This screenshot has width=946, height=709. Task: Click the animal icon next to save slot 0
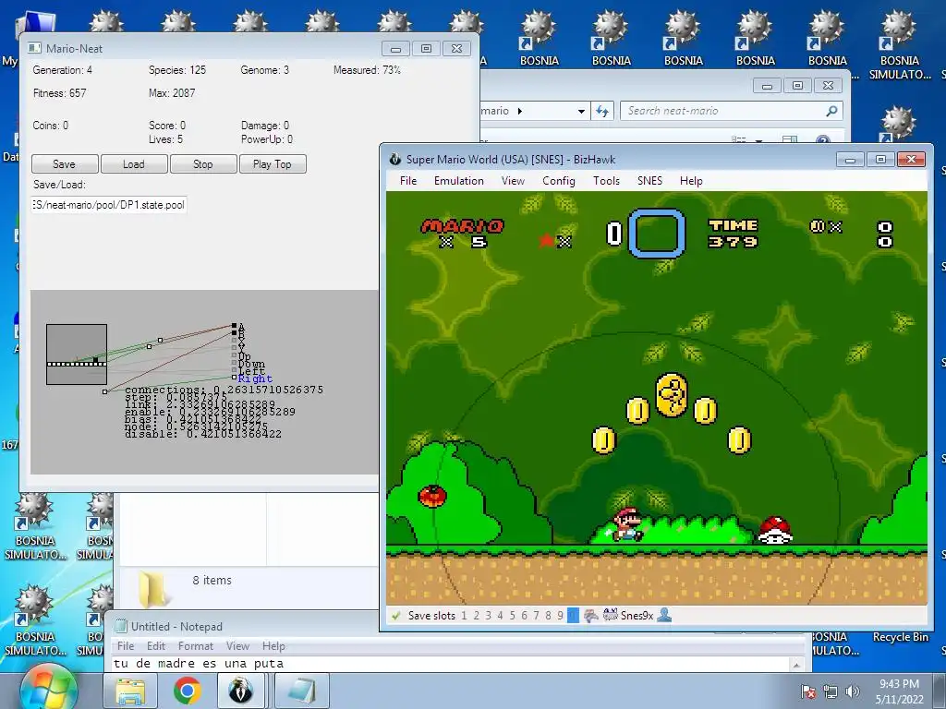click(x=591, y=616)
